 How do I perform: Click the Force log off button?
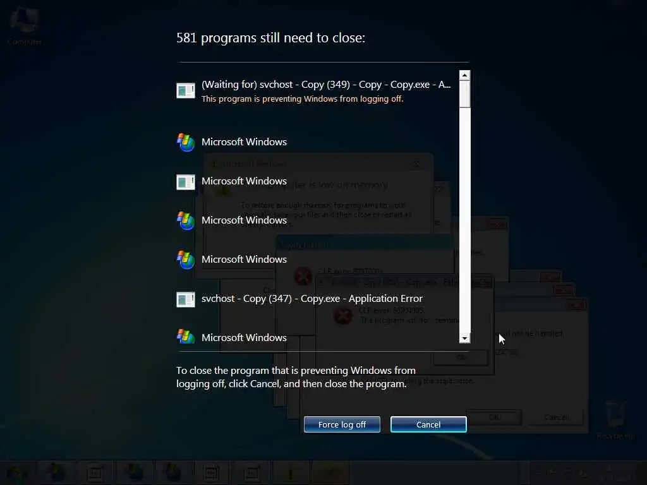pyautogui.click(x=342, y=424)
